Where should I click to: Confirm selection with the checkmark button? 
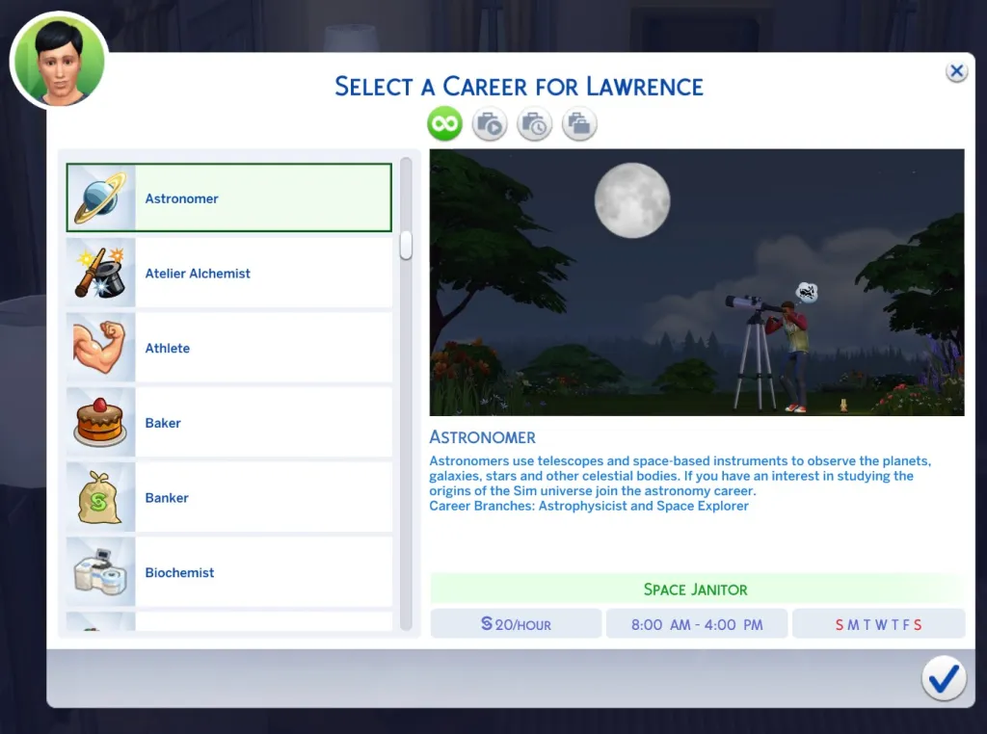tap(943, 679)
